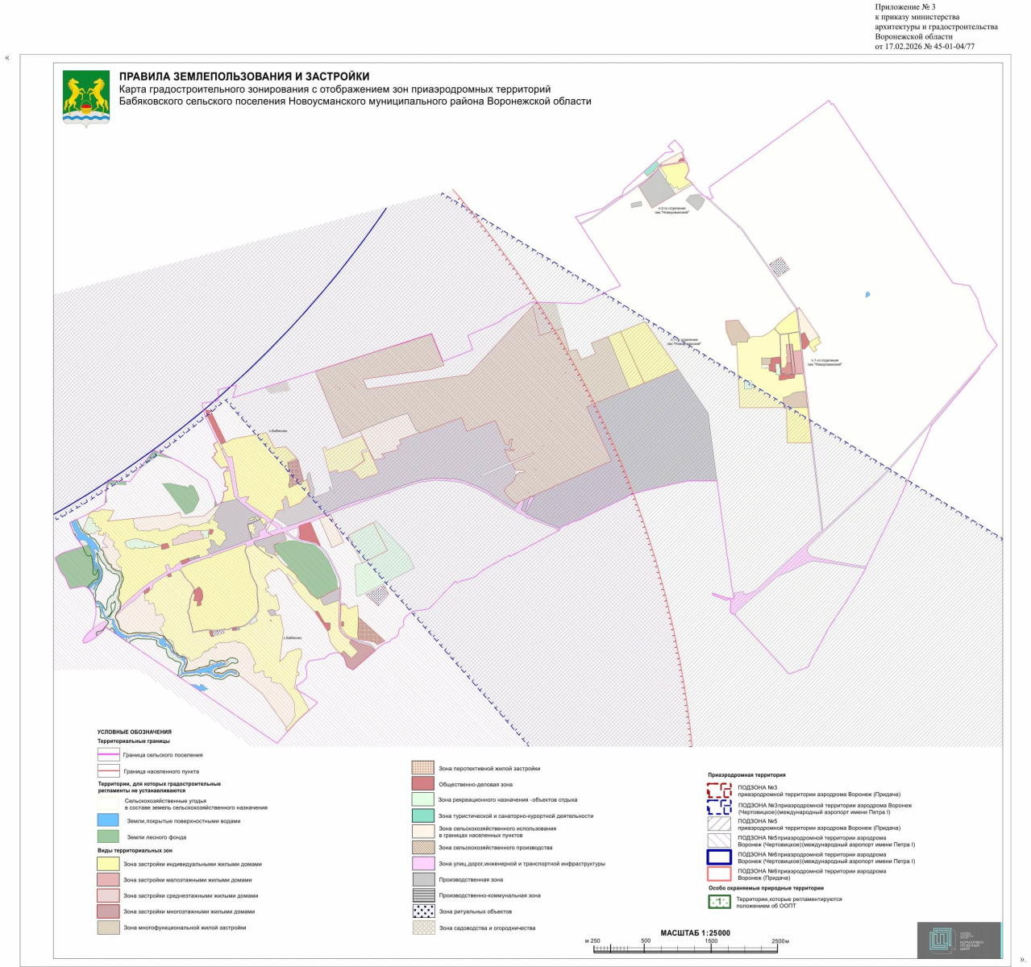Click the red dashed ПОДЗОНА №3 symbol

point(719,791)
